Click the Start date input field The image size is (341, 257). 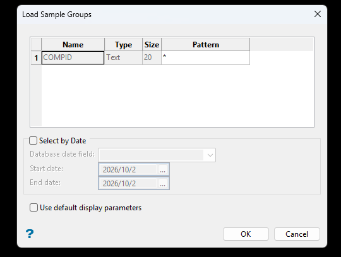coord(128,170)
